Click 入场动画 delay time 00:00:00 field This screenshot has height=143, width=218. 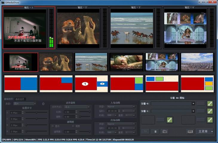(113, 111)
